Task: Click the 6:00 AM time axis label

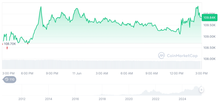Action: [x=127, y=73]
